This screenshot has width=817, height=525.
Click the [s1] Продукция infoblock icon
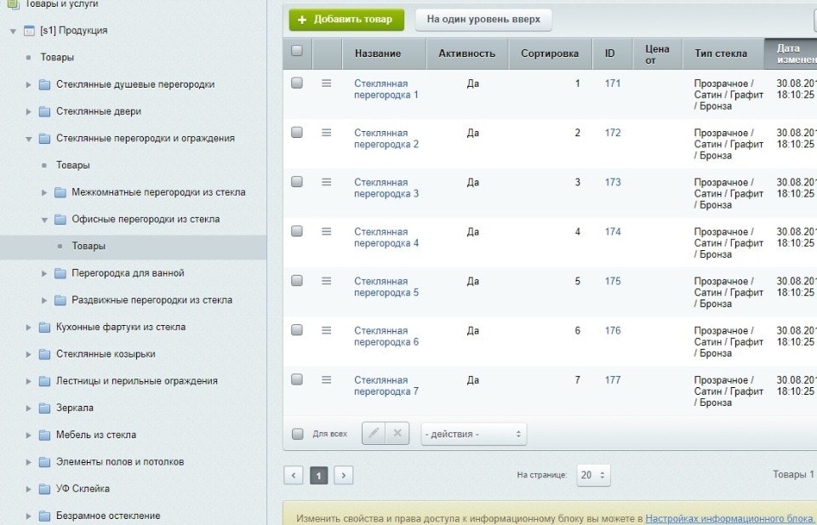click(29, 31)
